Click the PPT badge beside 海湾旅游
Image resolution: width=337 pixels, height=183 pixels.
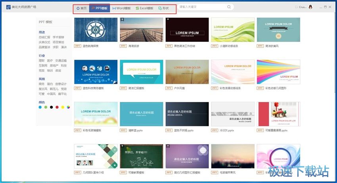pyautogui.click(x=123, y=46)
